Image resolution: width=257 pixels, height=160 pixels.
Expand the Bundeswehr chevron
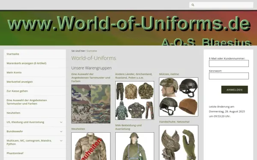pyautogui.click(x=61, y=131)
